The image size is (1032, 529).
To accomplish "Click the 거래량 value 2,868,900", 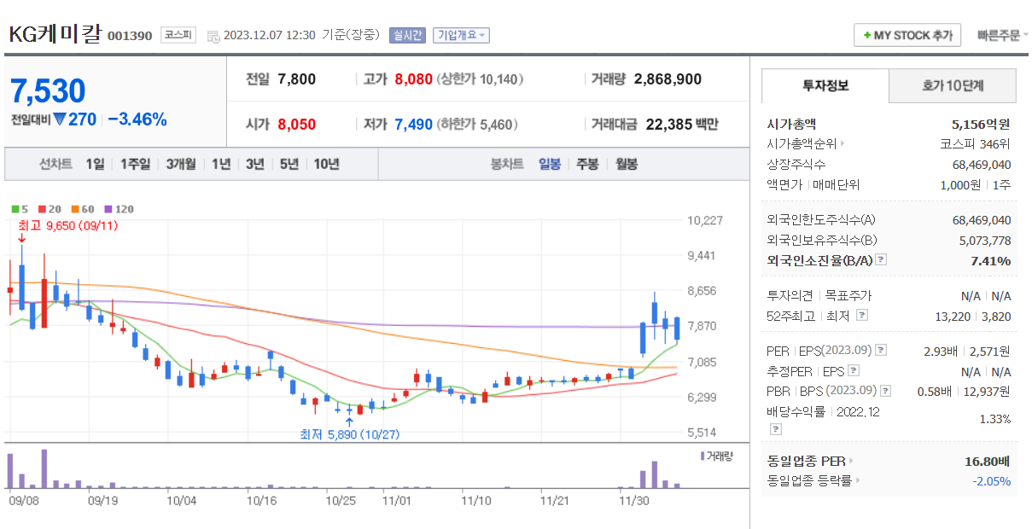I will 668,79.
